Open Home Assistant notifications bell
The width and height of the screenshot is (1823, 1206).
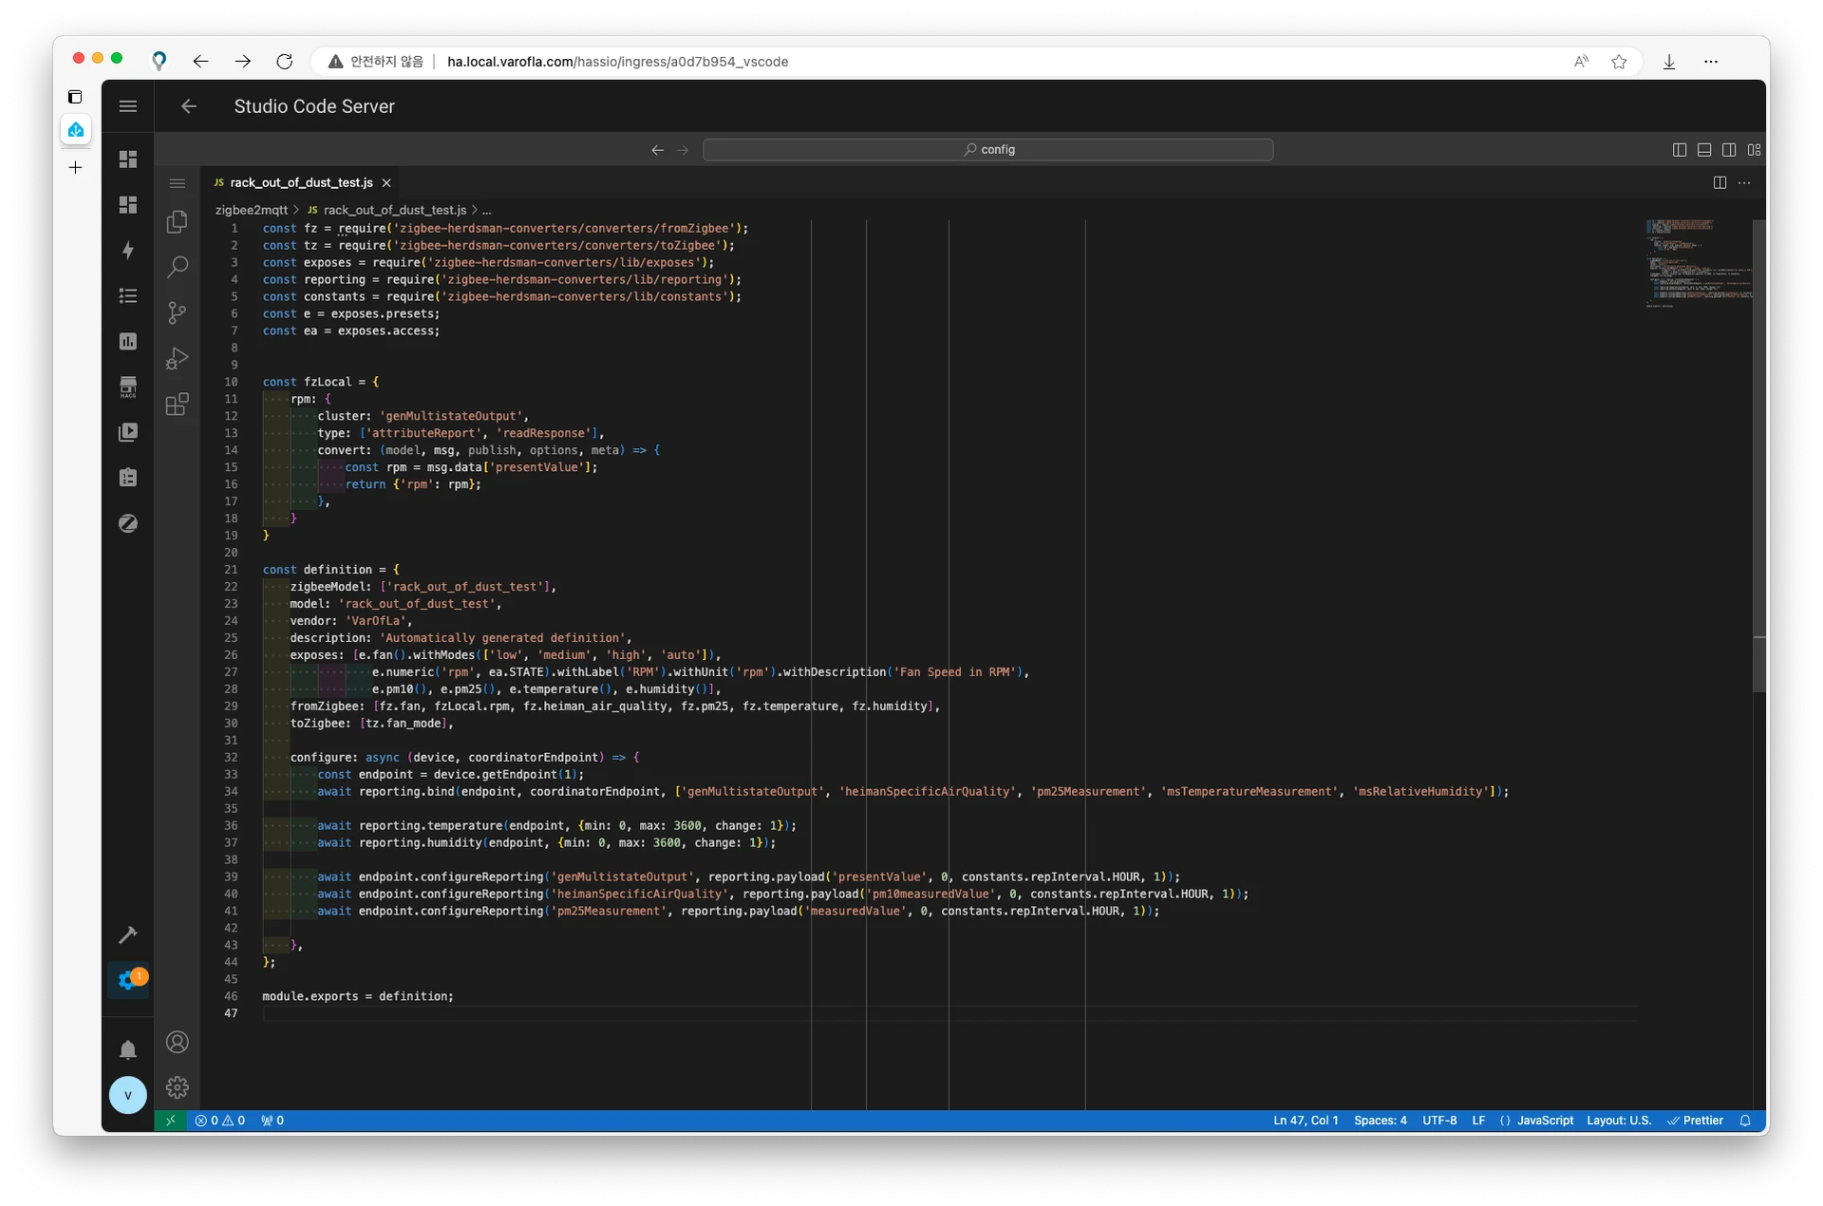[x=128, y=1049]
